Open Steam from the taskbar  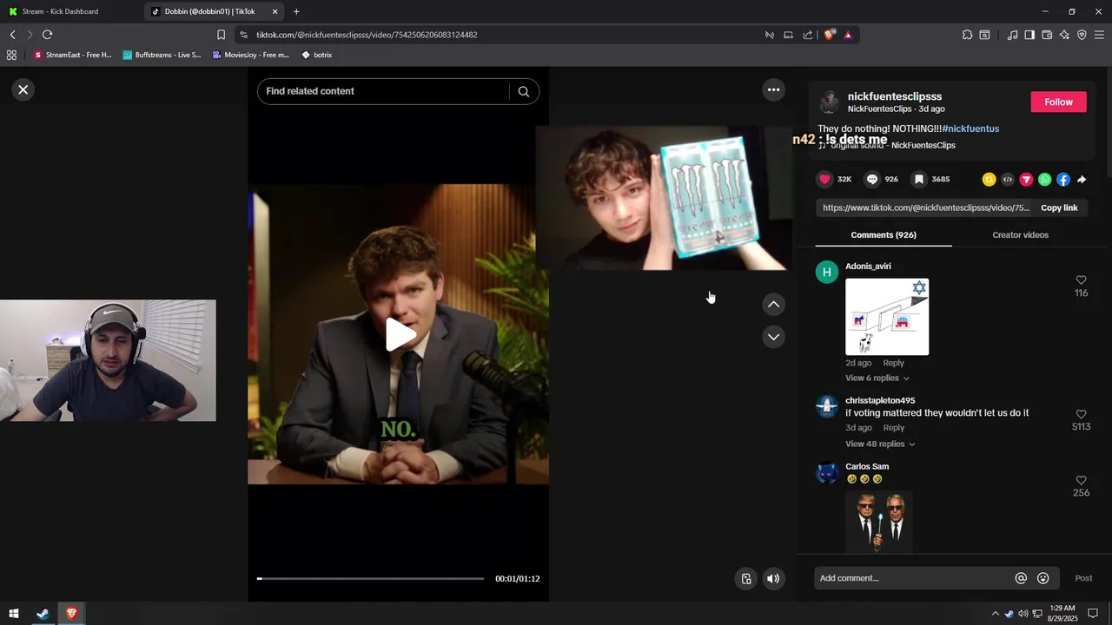pyautogui.click(x=42, y=614)
